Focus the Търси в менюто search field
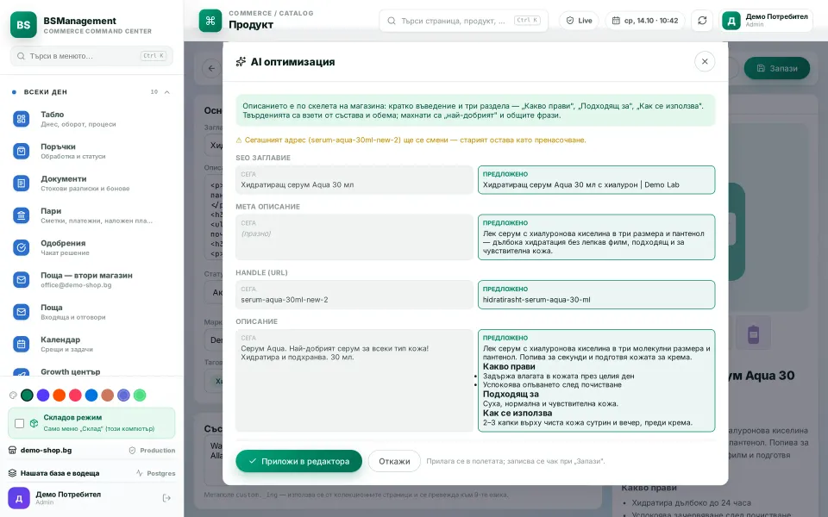The image size is (828, 517). 91,56
